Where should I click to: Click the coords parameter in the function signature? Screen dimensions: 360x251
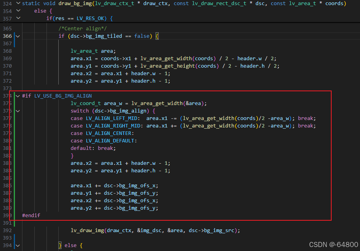(334, 4)
